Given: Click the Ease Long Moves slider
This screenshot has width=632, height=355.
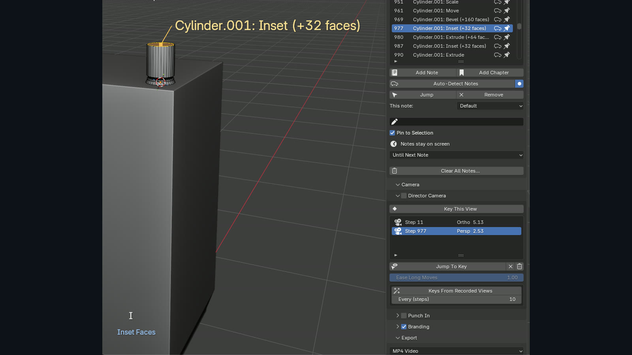Looking at the screenshot, I should 457,278.
